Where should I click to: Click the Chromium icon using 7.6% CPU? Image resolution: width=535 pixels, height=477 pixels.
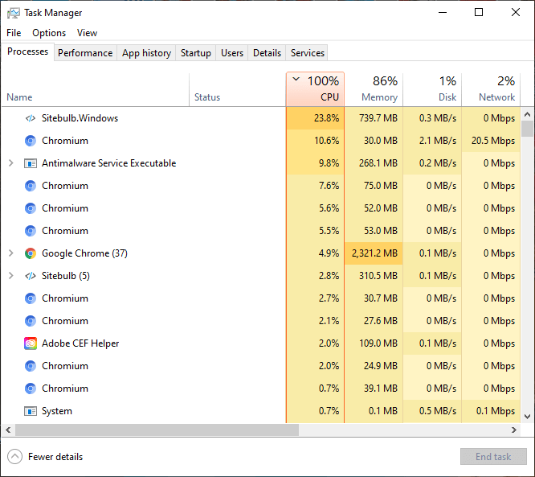[x=31, y=186]
